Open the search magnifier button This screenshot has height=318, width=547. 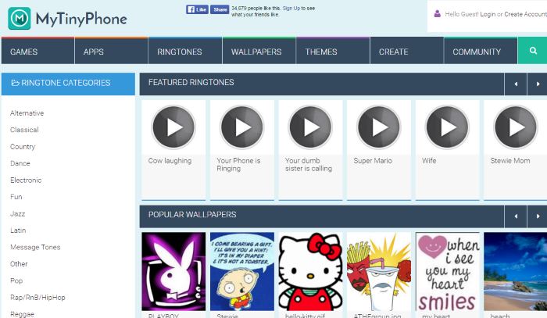click(533, 51)
